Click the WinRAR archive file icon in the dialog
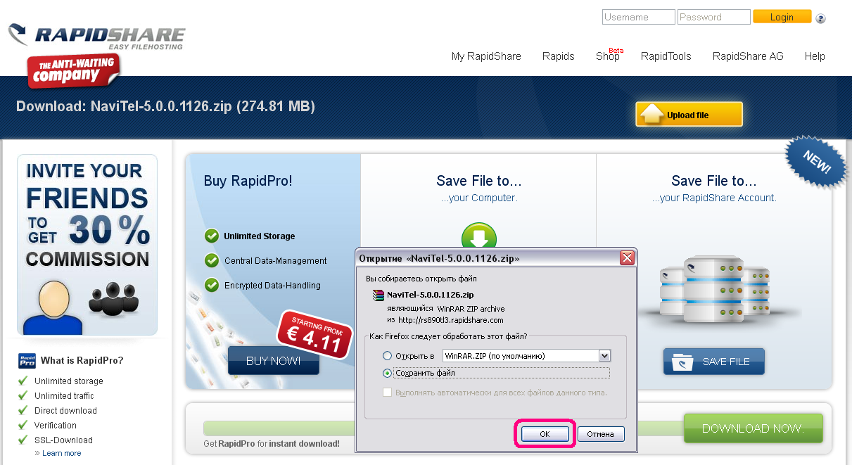Viewport: 852px width, 465px height. (x=379, y=295)
